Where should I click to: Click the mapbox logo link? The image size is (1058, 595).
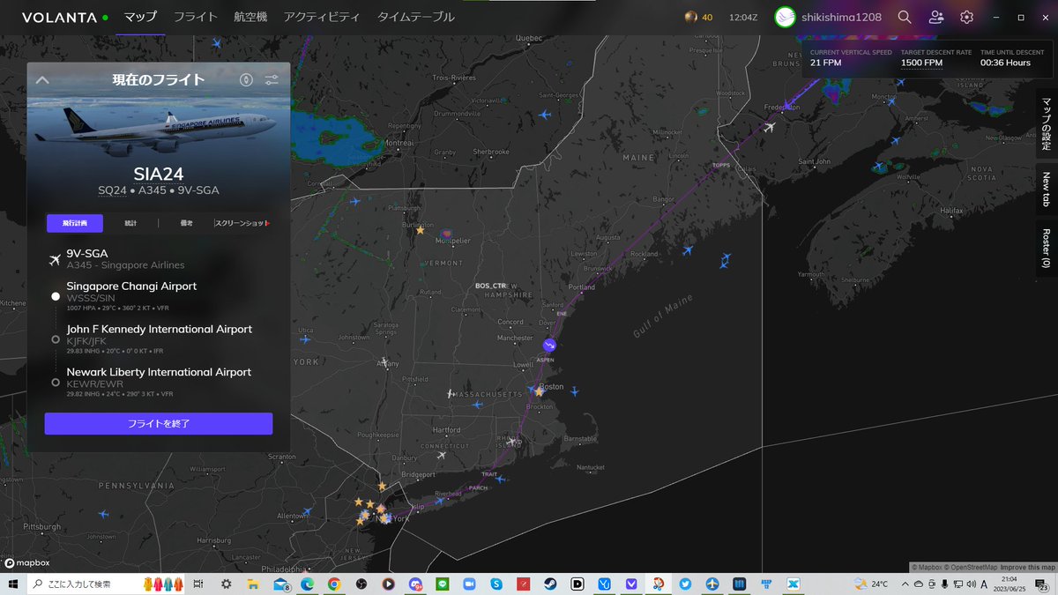(x=27, y=562)
